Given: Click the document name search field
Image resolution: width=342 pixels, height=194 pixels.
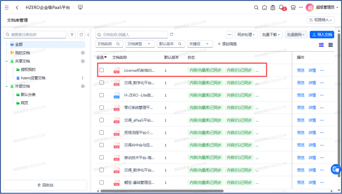Looking at the screenshot, I should [132, 34].
